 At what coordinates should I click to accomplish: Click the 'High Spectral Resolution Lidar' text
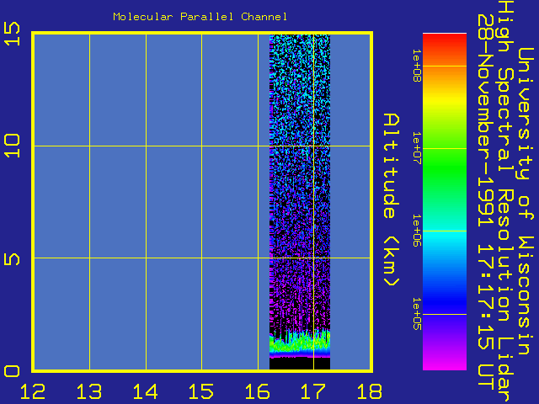tap(505, 202)
